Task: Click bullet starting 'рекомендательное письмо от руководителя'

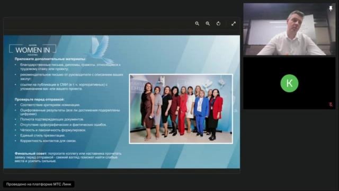Action: tap(72, 76)
